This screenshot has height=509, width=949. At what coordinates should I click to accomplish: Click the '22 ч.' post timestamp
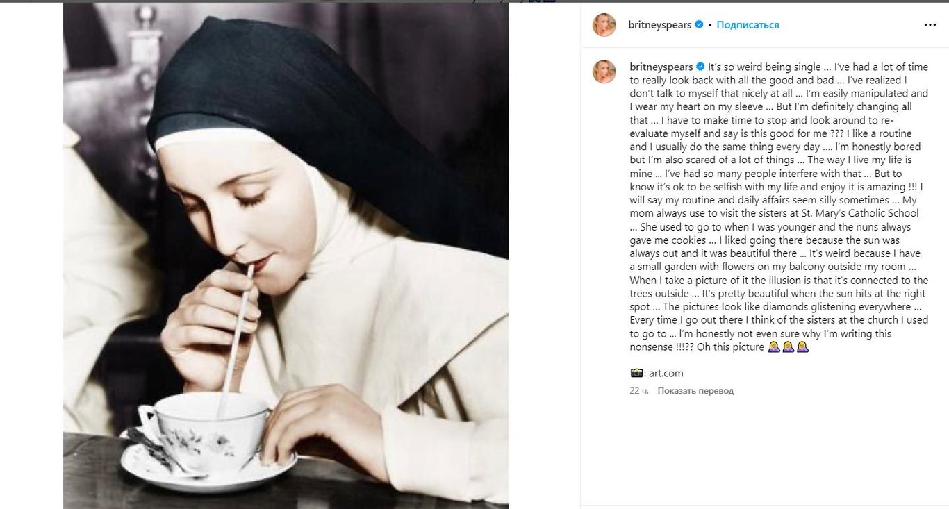pos(639,391)
